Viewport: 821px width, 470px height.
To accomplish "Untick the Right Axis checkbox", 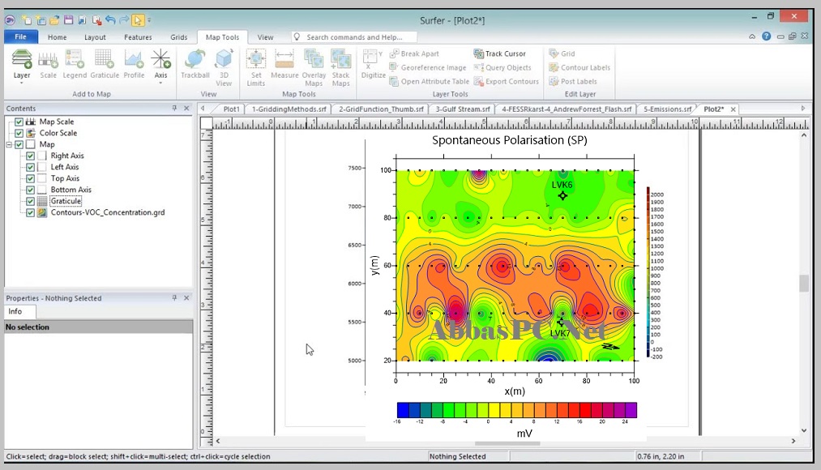I will point(30,156).
